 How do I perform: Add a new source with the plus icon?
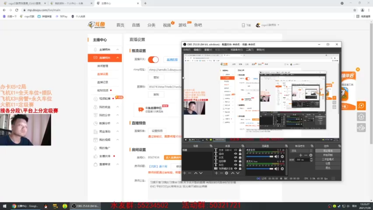pos(216,173)
